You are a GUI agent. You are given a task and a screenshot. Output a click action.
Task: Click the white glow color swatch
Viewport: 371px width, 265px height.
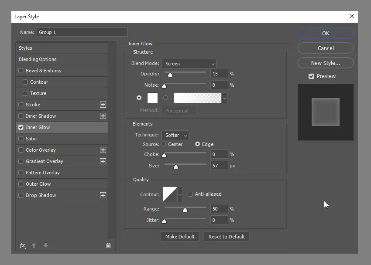[153, 98]
